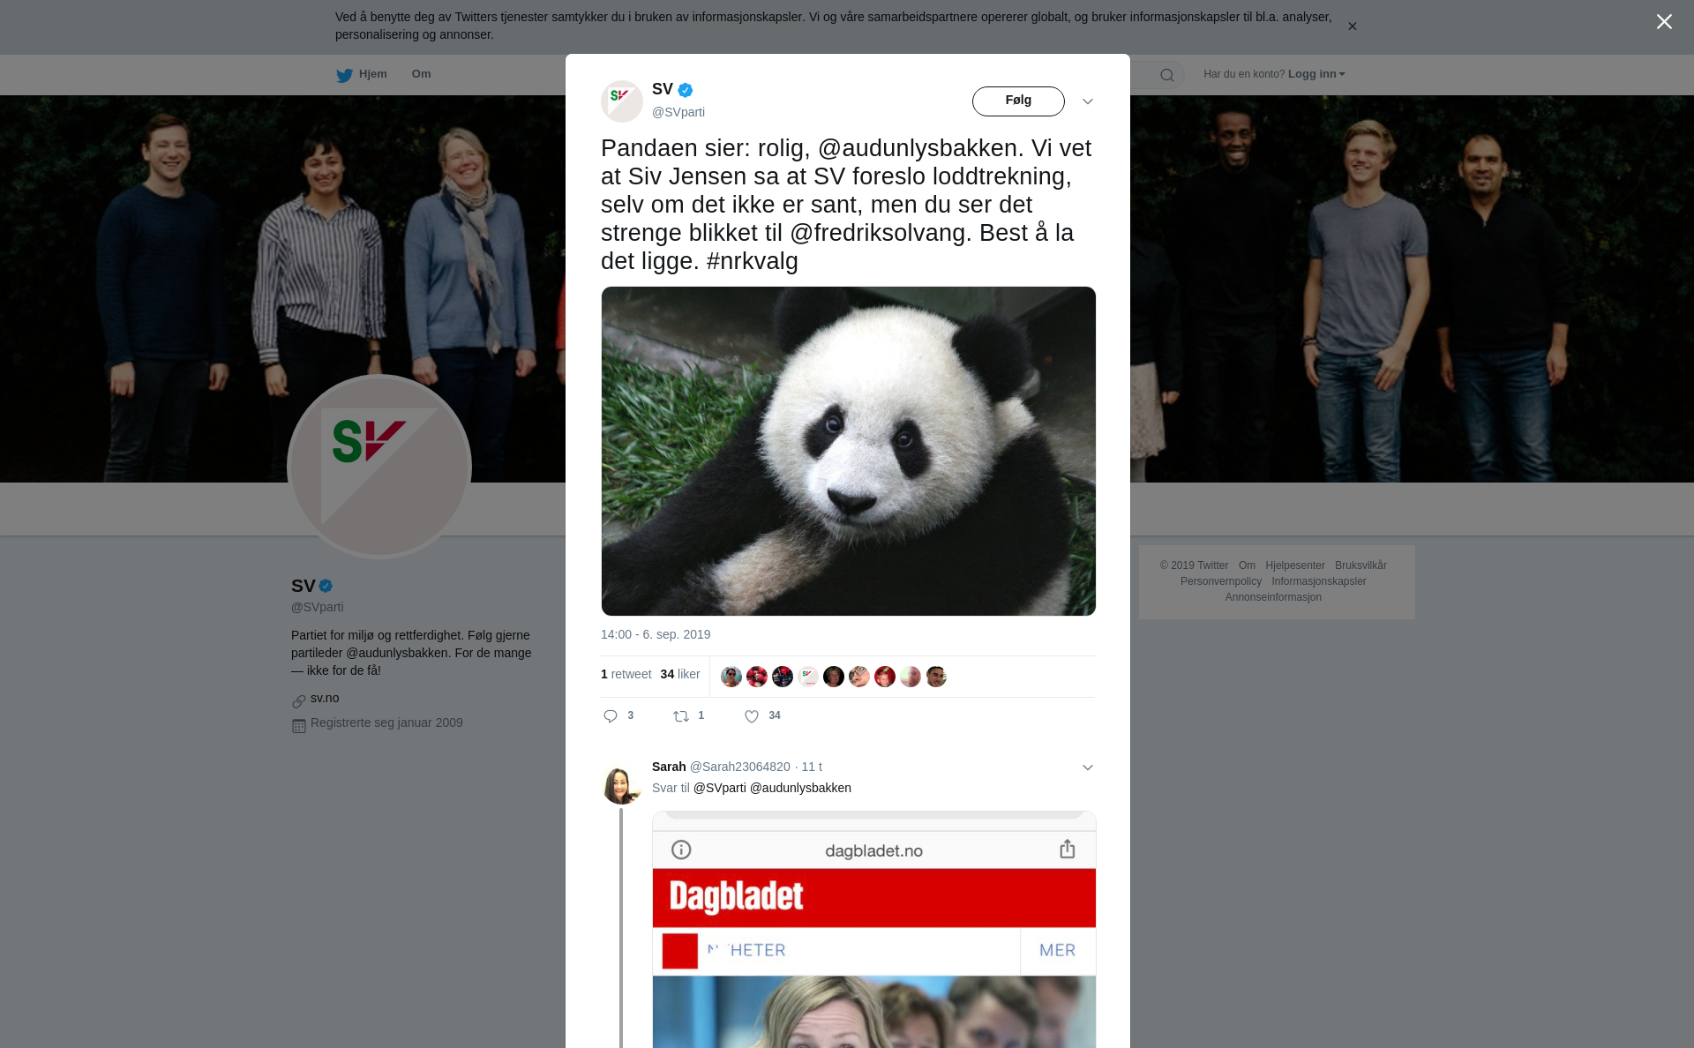Like the tweet with the heart icon
This screenshot has height=1048, width=1694.
(x=752, y=716)
